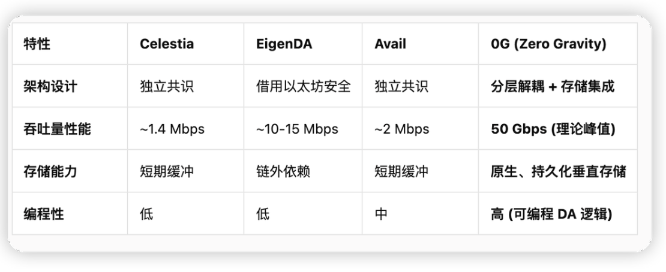Select the Avail column header
The image size is (666, 272).
(390, 44)
